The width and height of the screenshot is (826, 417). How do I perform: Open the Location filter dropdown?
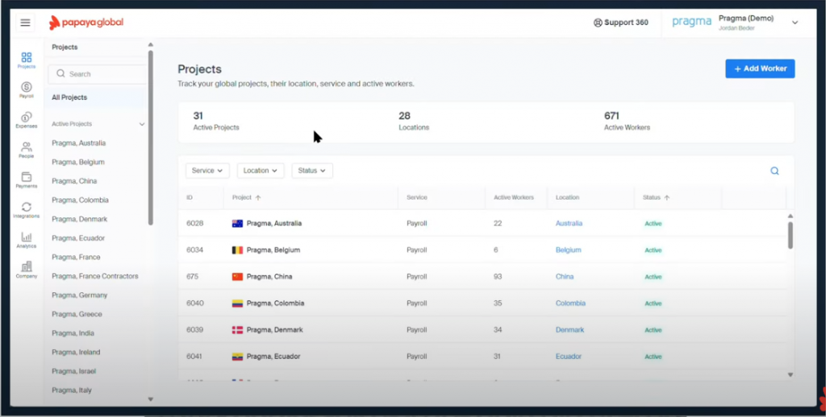[x=261, y=171]
